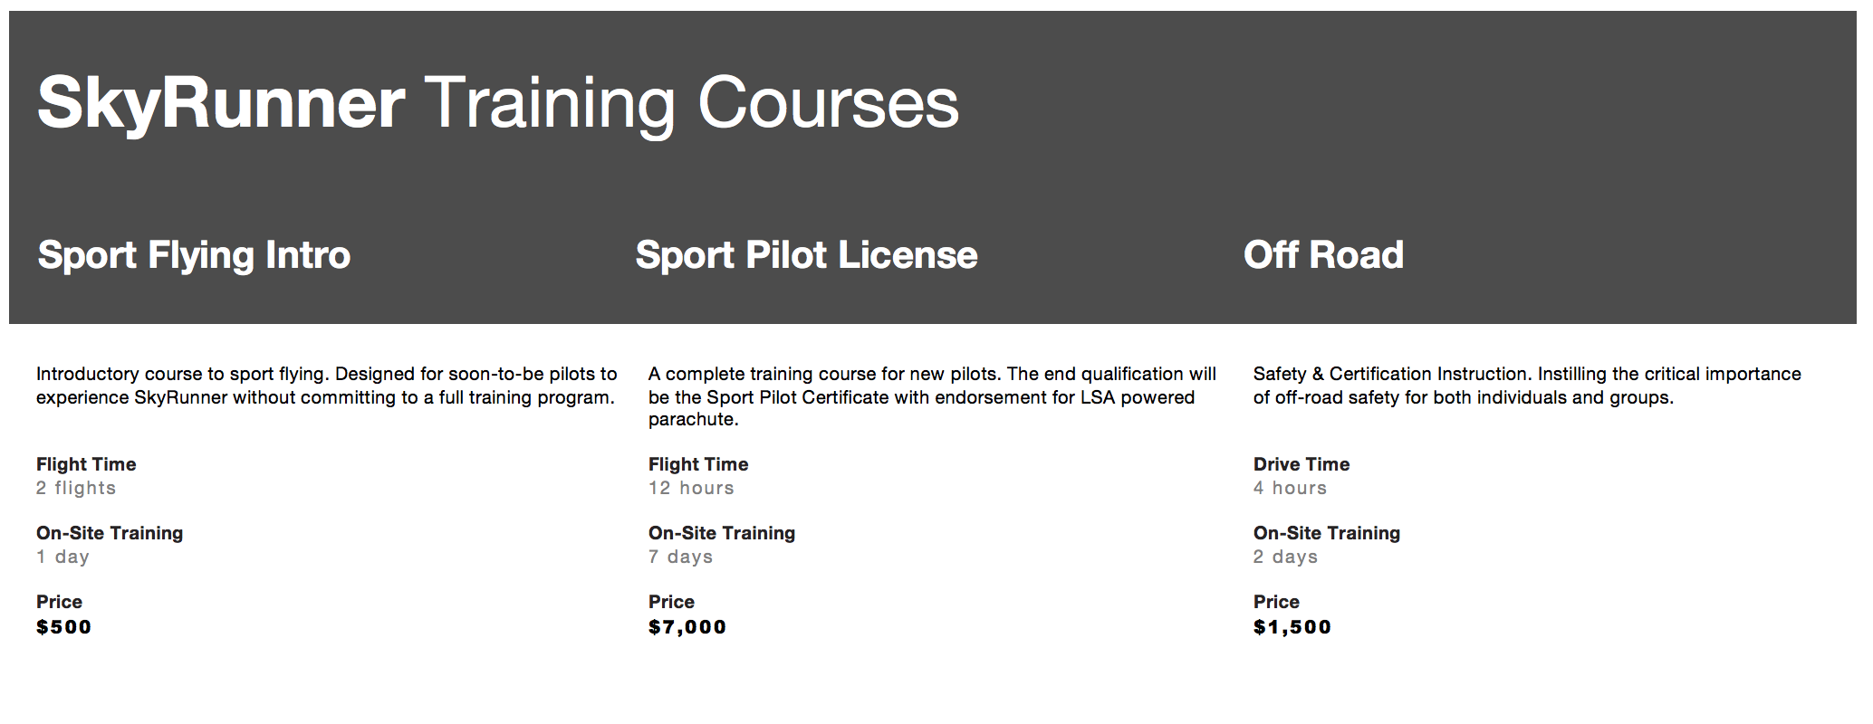
Task: Click the $1,500 price
Action: click(x=1292, y=627)
